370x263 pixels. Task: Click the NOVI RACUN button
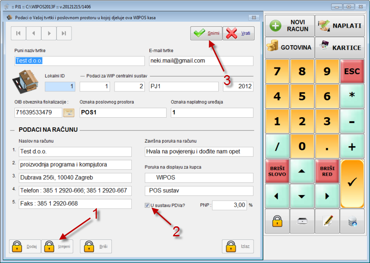coord(290,25)
